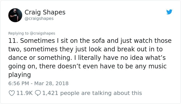Click the Craig Shapes display name
181x104 pixels.
pyautogui.click(x=45, y=12)
